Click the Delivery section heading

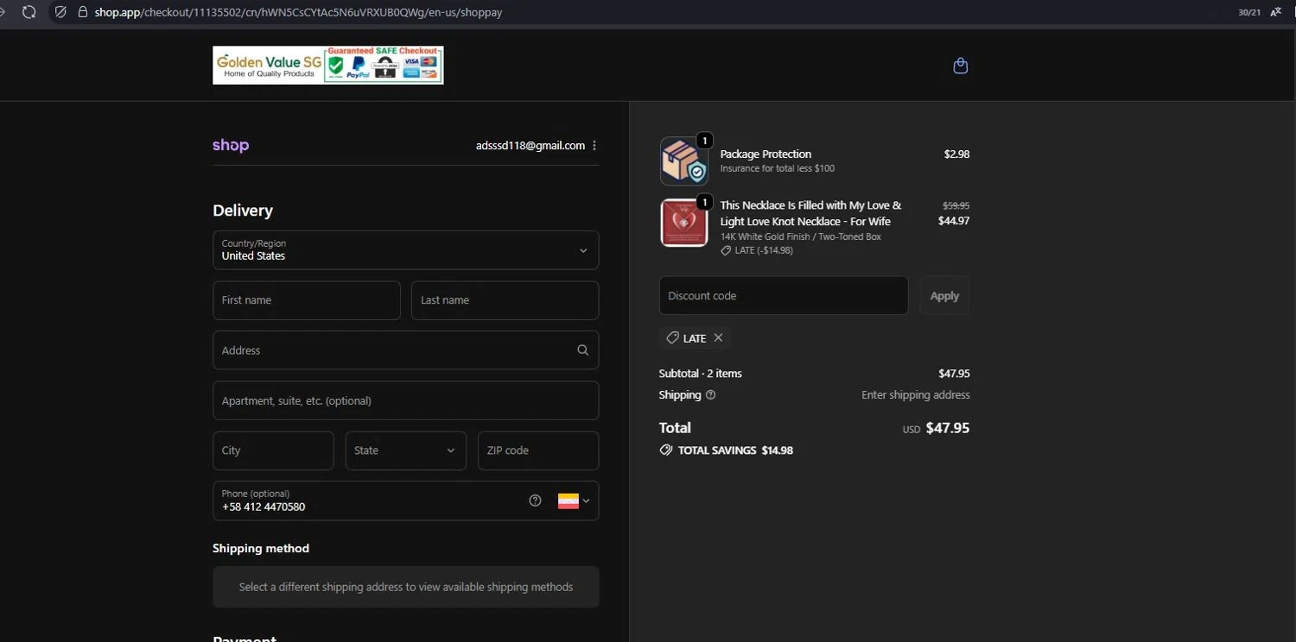click(243, 211)
